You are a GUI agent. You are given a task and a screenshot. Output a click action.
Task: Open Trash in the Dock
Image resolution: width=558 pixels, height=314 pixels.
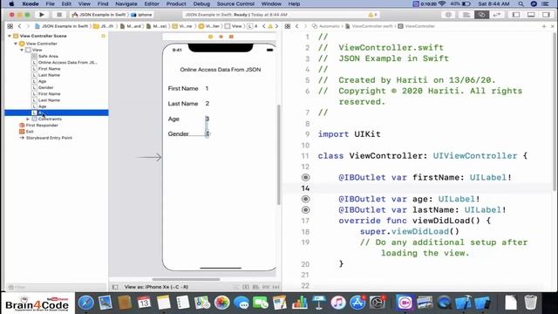(530, 303)
